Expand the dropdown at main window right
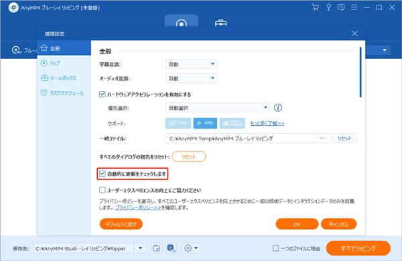The height and width of the screenshot is (261, 402). tap(385, 50)
